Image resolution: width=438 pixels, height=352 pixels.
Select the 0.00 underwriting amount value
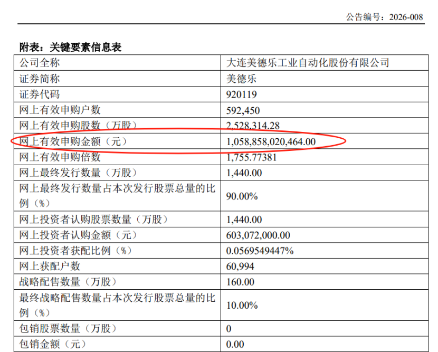point(234,344)
